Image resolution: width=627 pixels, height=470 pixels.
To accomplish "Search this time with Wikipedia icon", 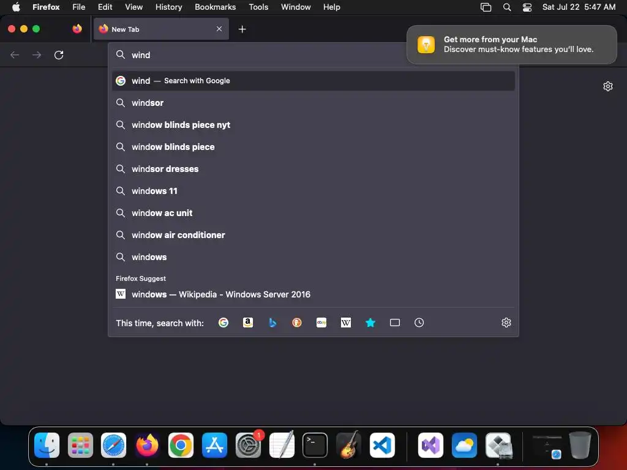I will [x=346, y=323].
